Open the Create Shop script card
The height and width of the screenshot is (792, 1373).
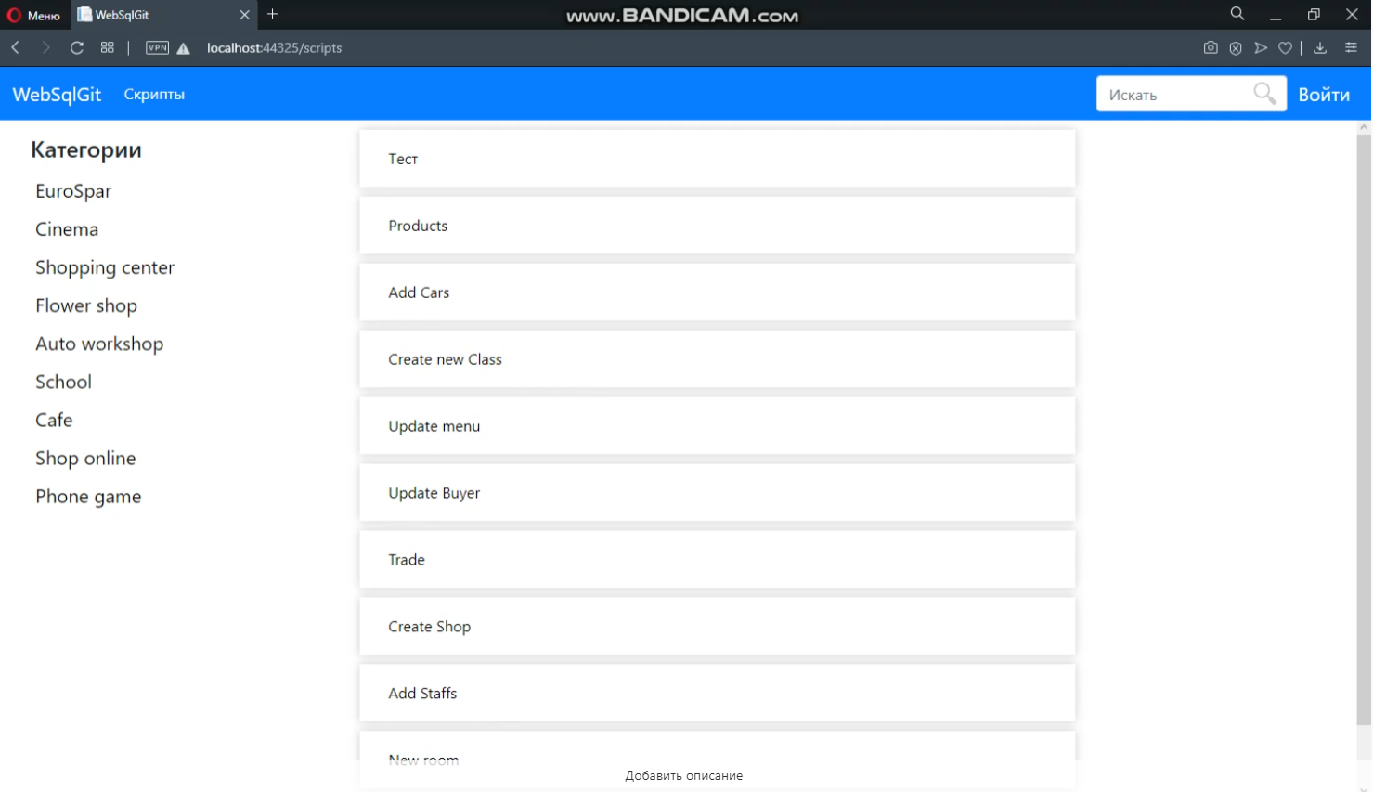click(x=718, y=627)
